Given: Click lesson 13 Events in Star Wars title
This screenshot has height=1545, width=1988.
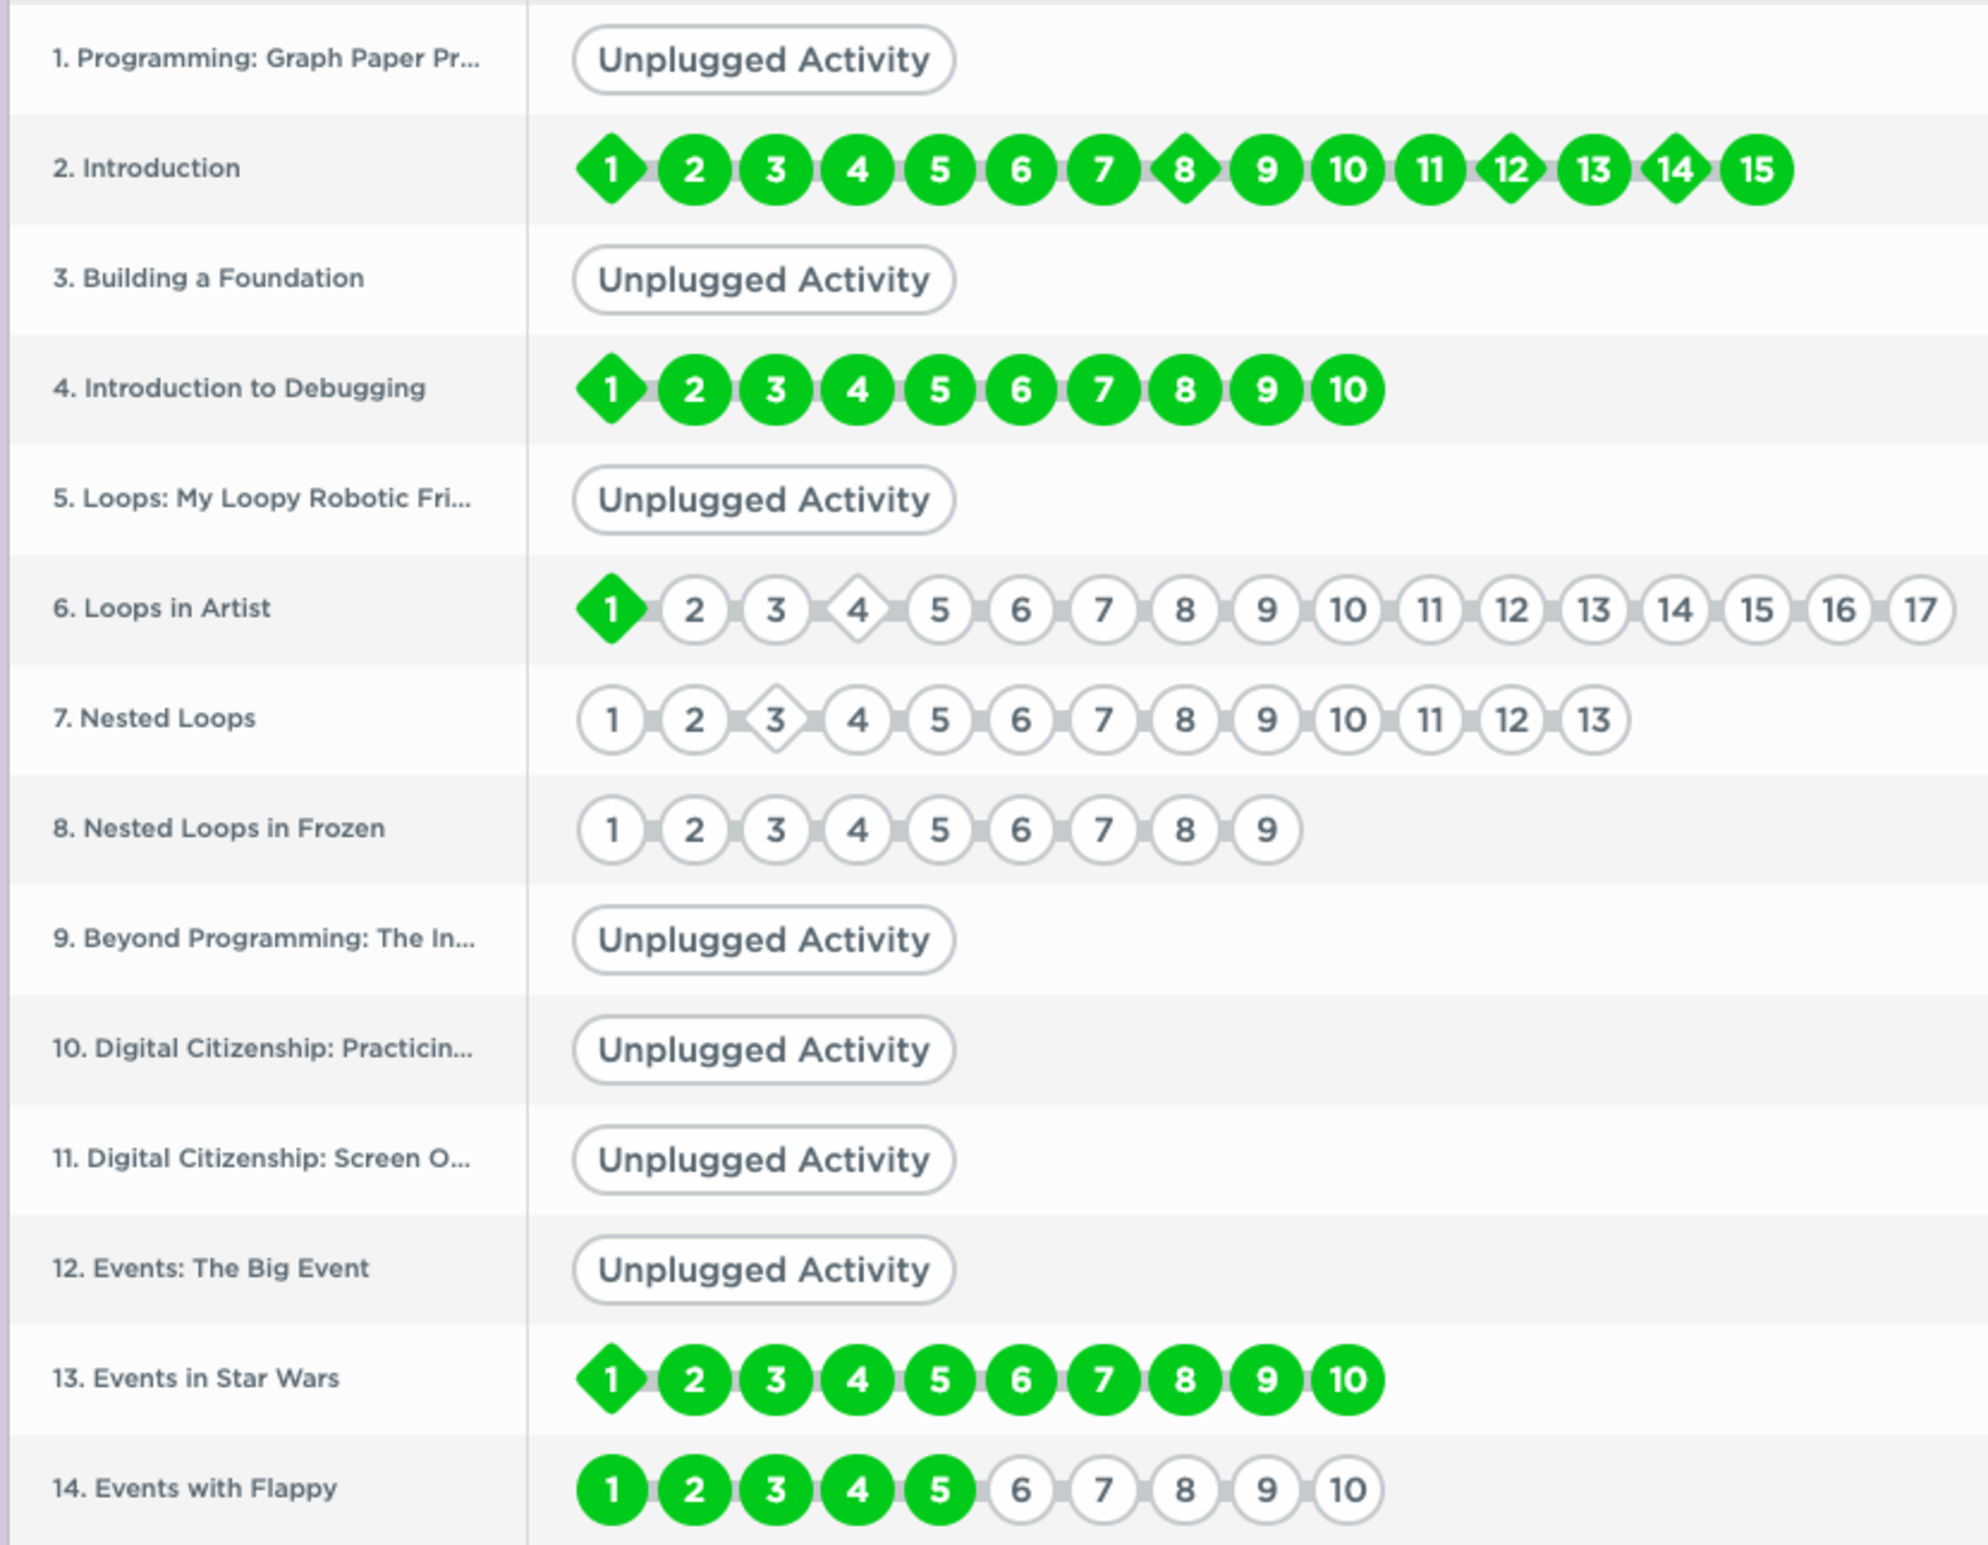Looking at the screenshot, I should click(196, 1378).
